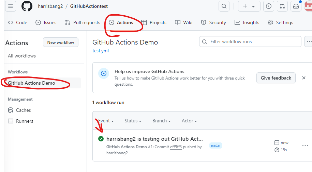The height and width of the screenshot is (172, 312).
Task: Dismiss the Help us improve banner
Action: [x=303, y=78]
